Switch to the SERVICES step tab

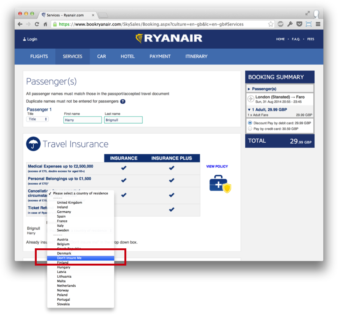click(72, 57)
